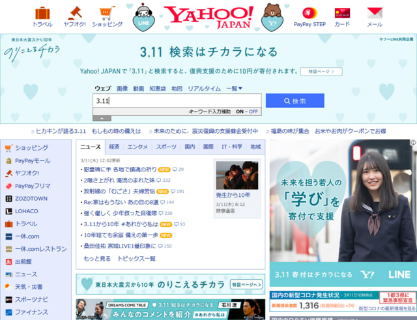Click the blue 検索 search button
417x320 pixels.
tap(295, 100)
